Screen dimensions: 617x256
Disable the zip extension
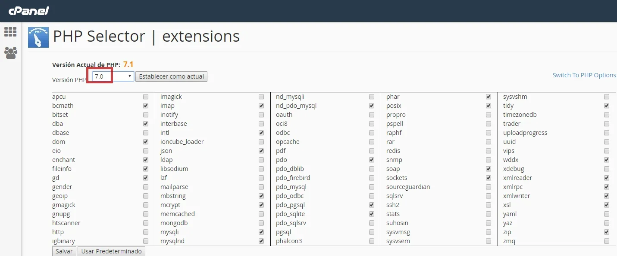(x=607, y=232)
